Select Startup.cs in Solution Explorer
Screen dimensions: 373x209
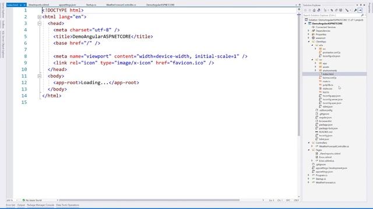tap(321, 179)
